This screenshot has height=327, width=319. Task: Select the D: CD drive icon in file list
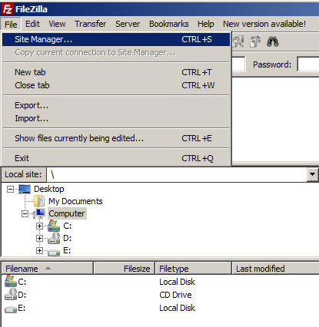coord(11,295)
